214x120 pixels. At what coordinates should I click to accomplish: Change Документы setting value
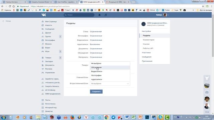click(x=96, y=49)
